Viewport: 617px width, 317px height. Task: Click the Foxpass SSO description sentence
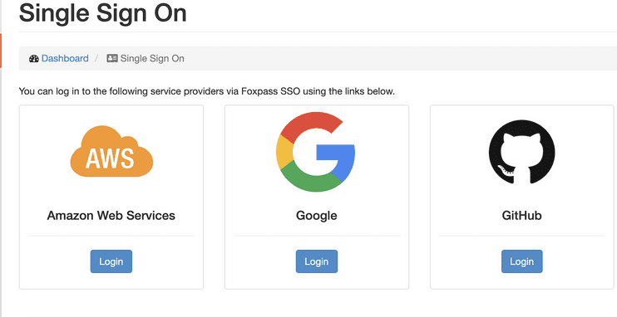coord(206,91)
